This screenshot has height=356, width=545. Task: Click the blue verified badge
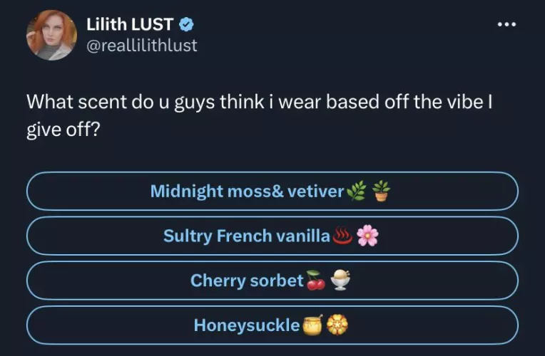pos(187,25)
